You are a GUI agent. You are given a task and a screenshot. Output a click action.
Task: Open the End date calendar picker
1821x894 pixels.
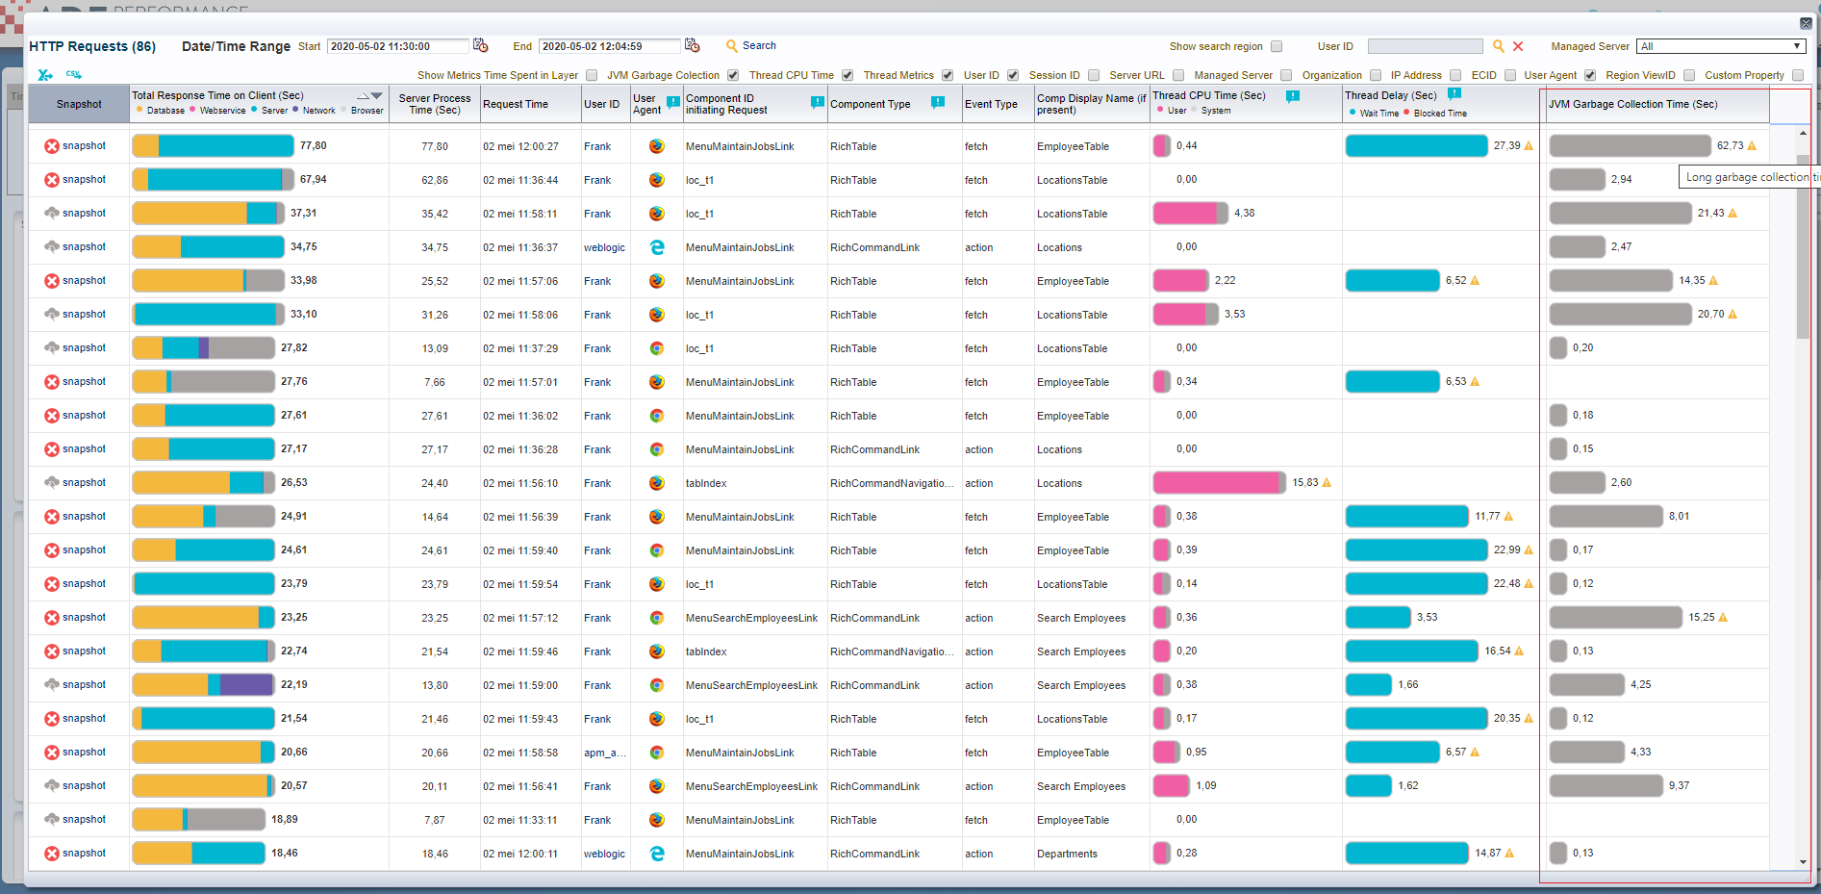point(692,45)
